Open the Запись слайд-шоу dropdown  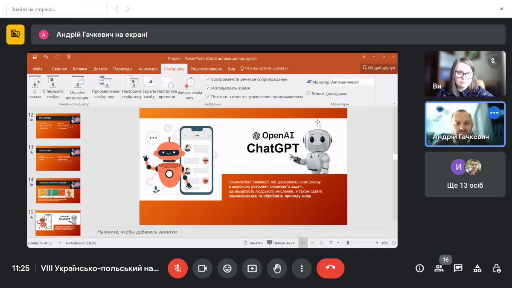[190, 88]
